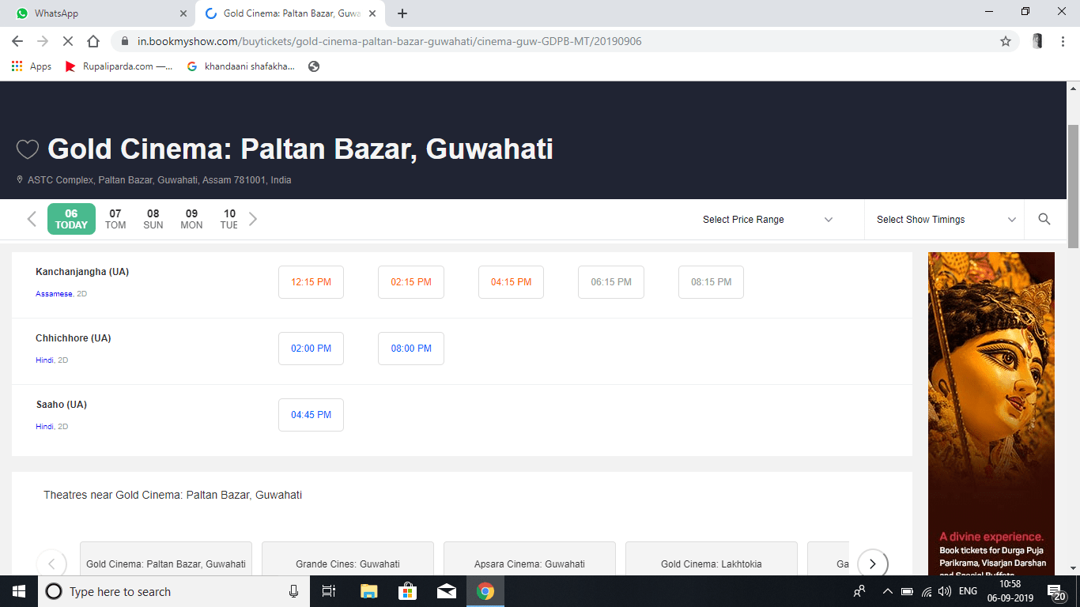Image resolution: width=1080 pixels, height=607 pixels.
Task: Open the Durga Puja advertisement banner
Action: tap(991, 413)
